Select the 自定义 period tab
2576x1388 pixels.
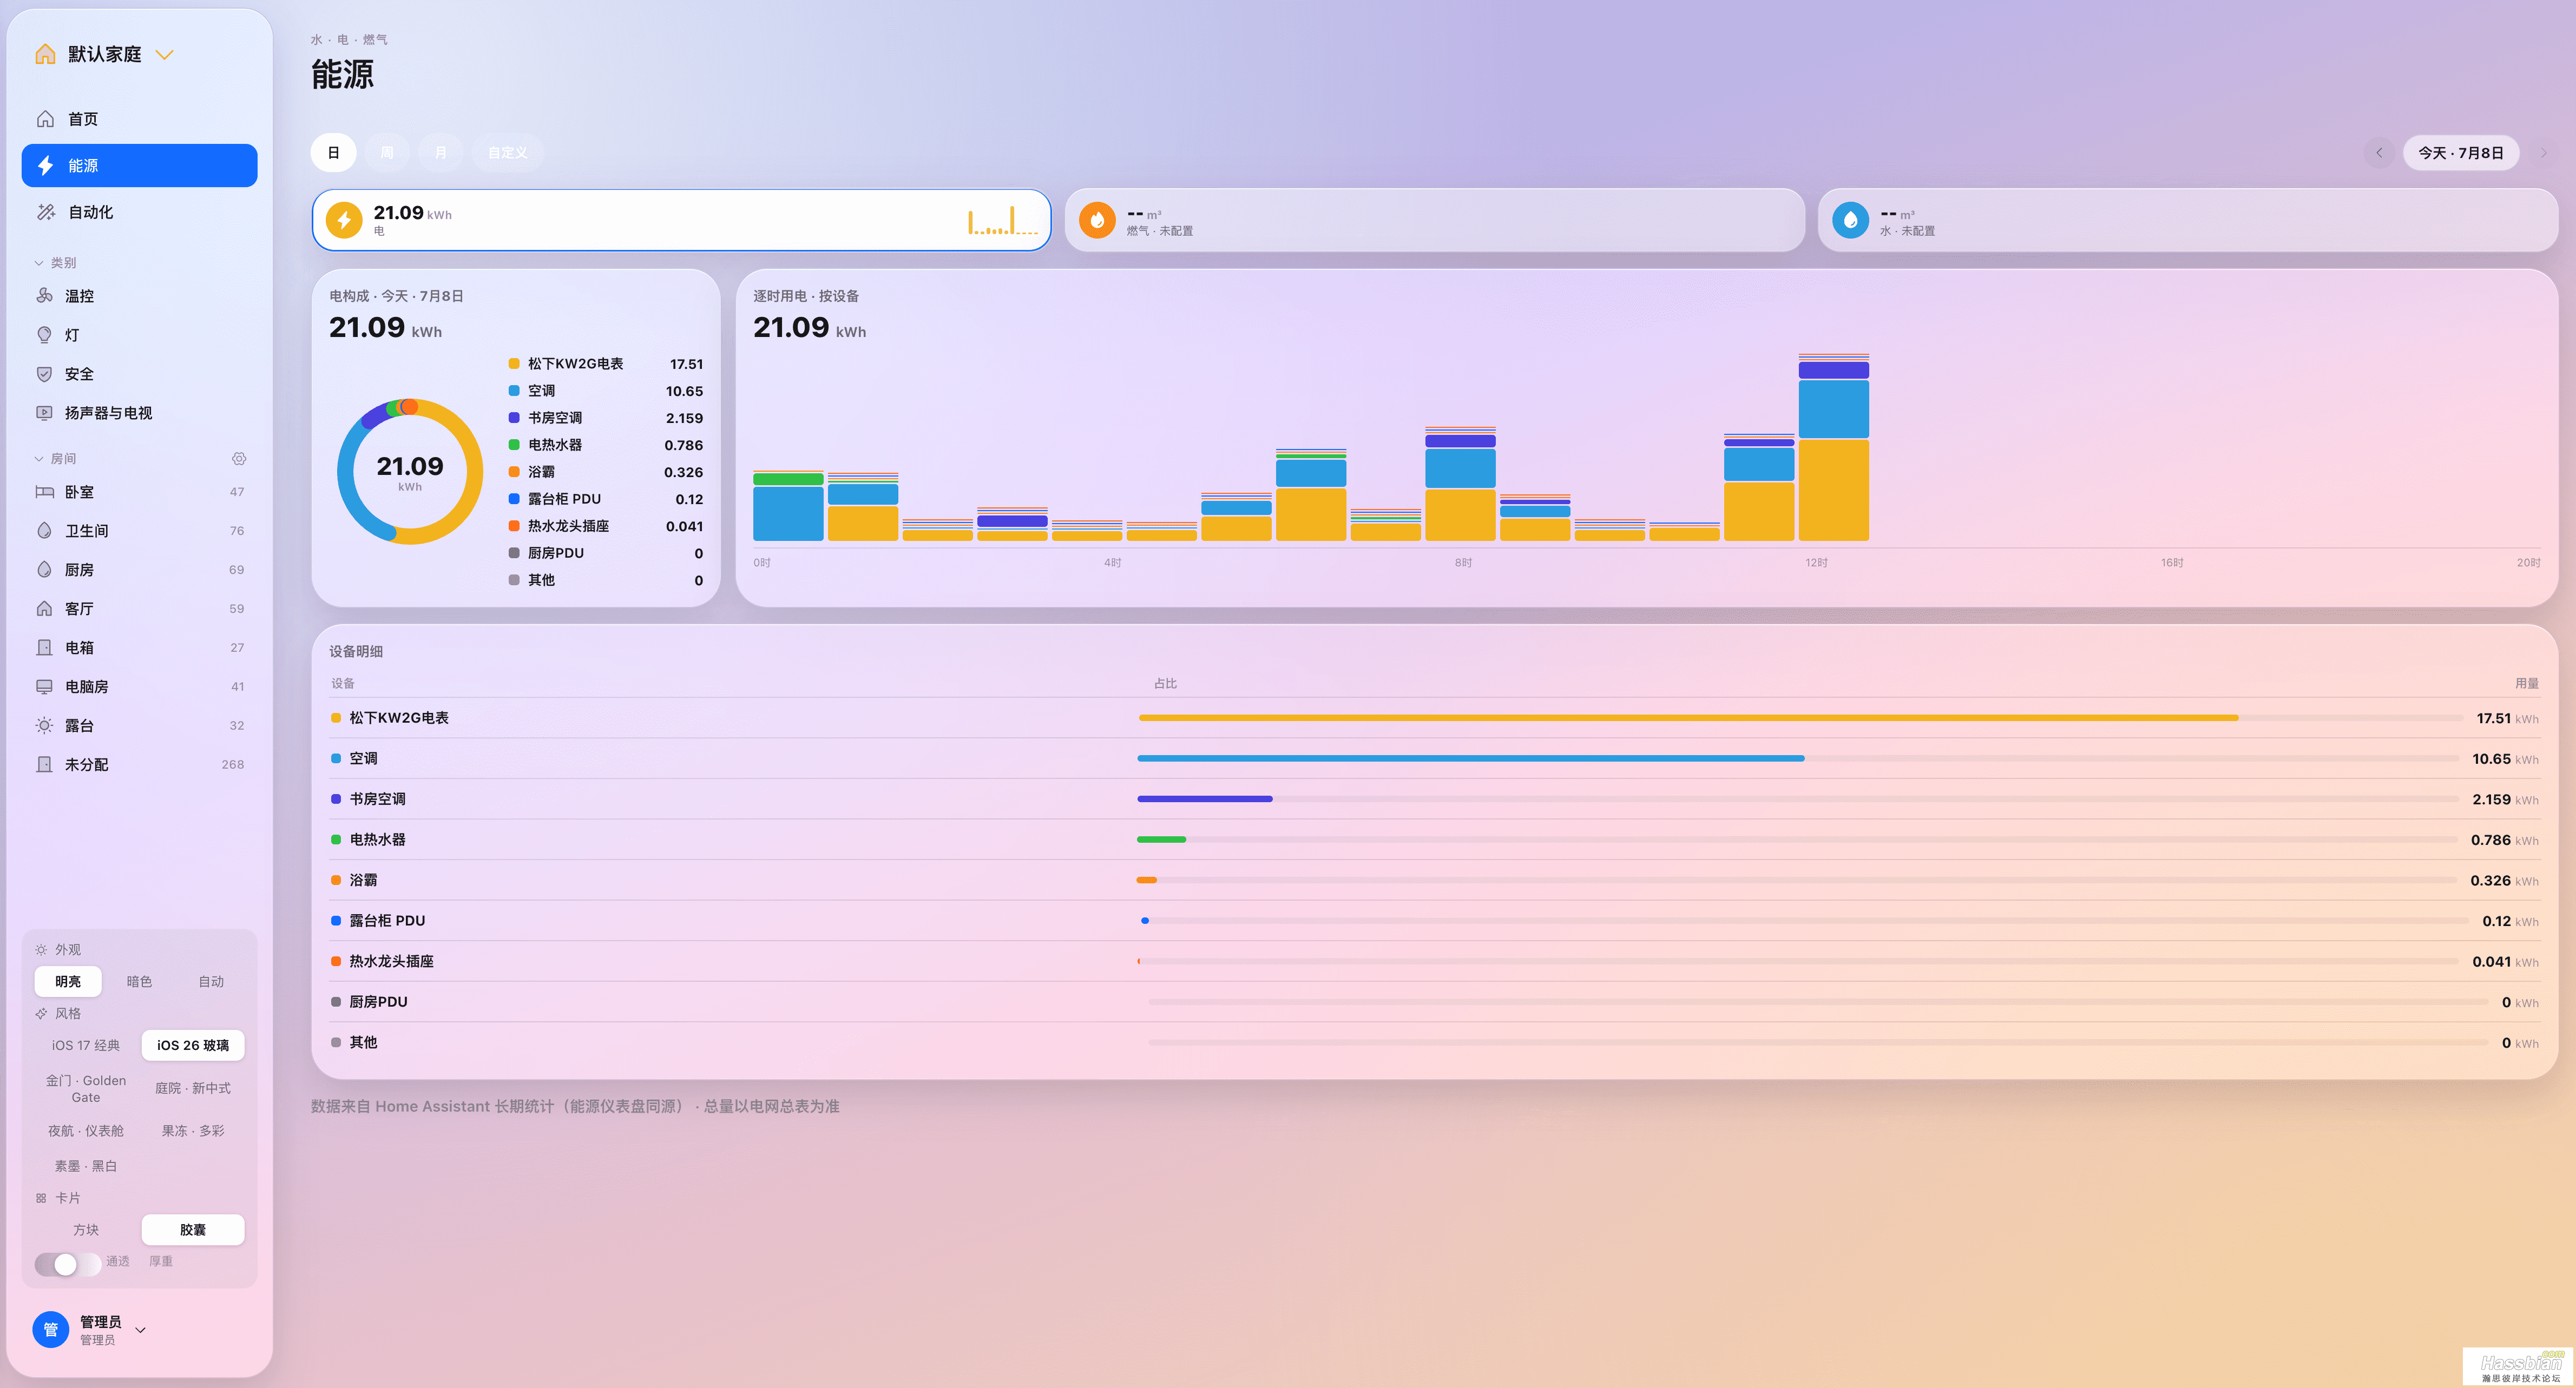507,153
